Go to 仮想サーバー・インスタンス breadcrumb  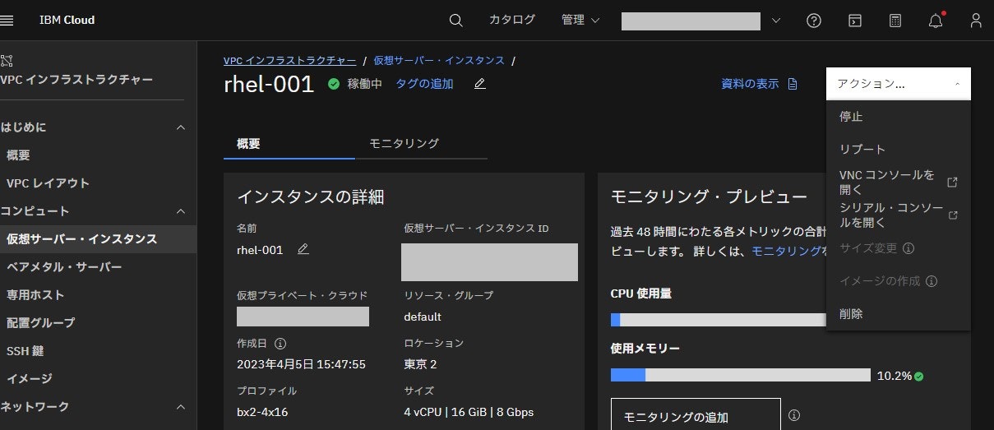pos(440,61)
